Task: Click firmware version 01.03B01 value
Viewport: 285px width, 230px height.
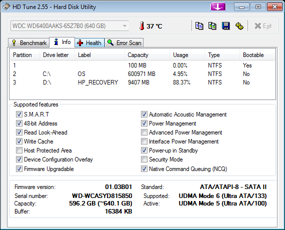Action: pos(118,186)
